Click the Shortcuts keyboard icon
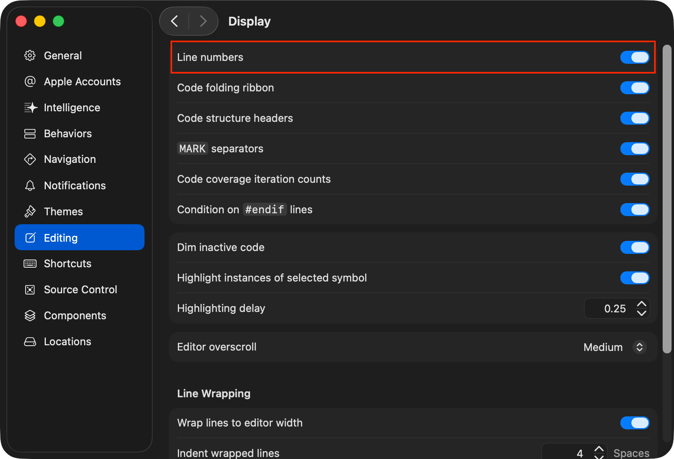Image resolution: width=674 pixels, height=459 pixels. tap(30, 264)
